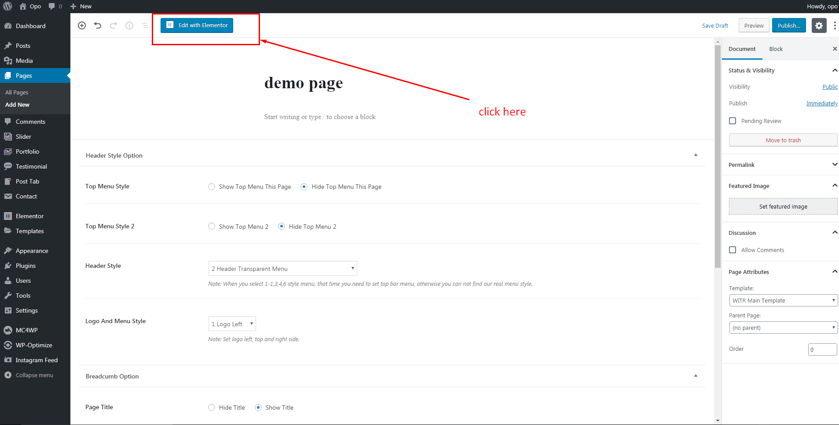This screenshot has height=425, width=839.
Task: Open All Pages submenu item
Action: coord(17,92)
